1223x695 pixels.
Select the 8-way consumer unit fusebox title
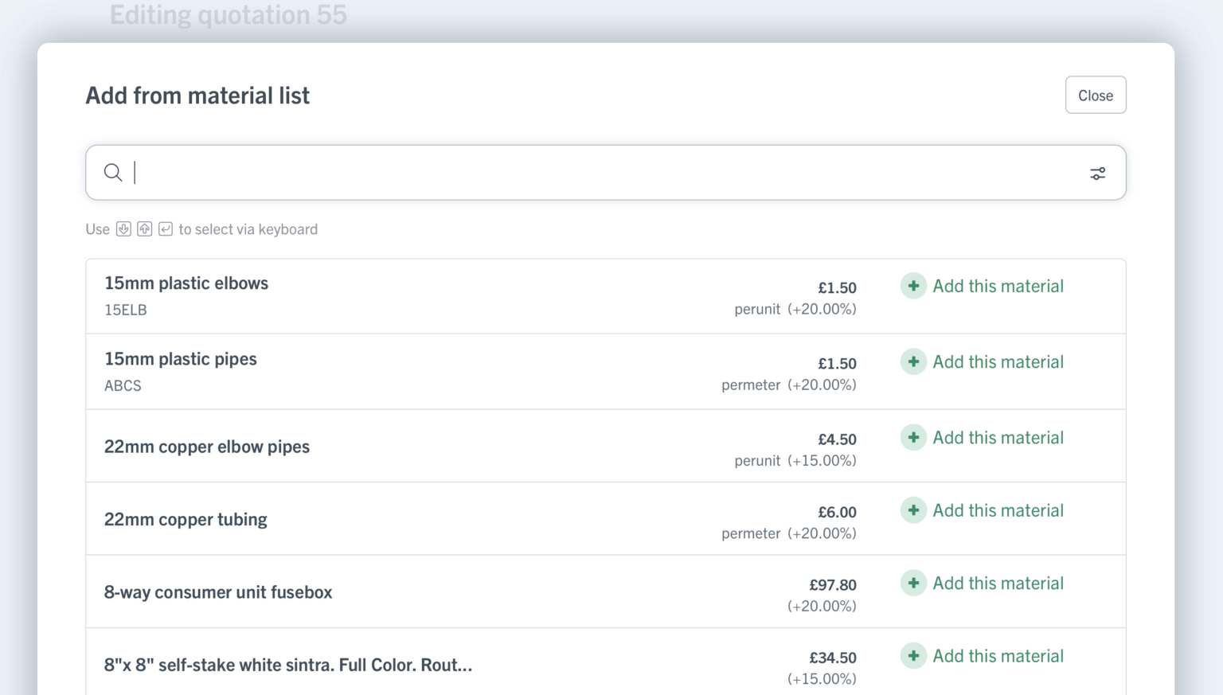[218, 592]
